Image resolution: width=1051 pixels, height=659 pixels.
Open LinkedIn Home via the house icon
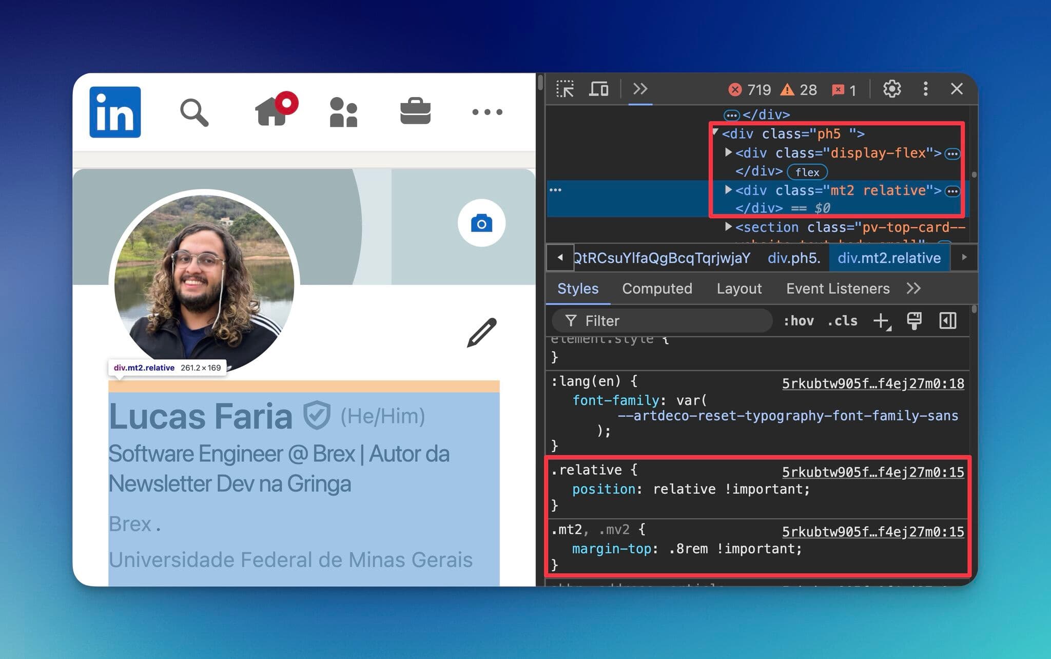[x=275, y=112]
